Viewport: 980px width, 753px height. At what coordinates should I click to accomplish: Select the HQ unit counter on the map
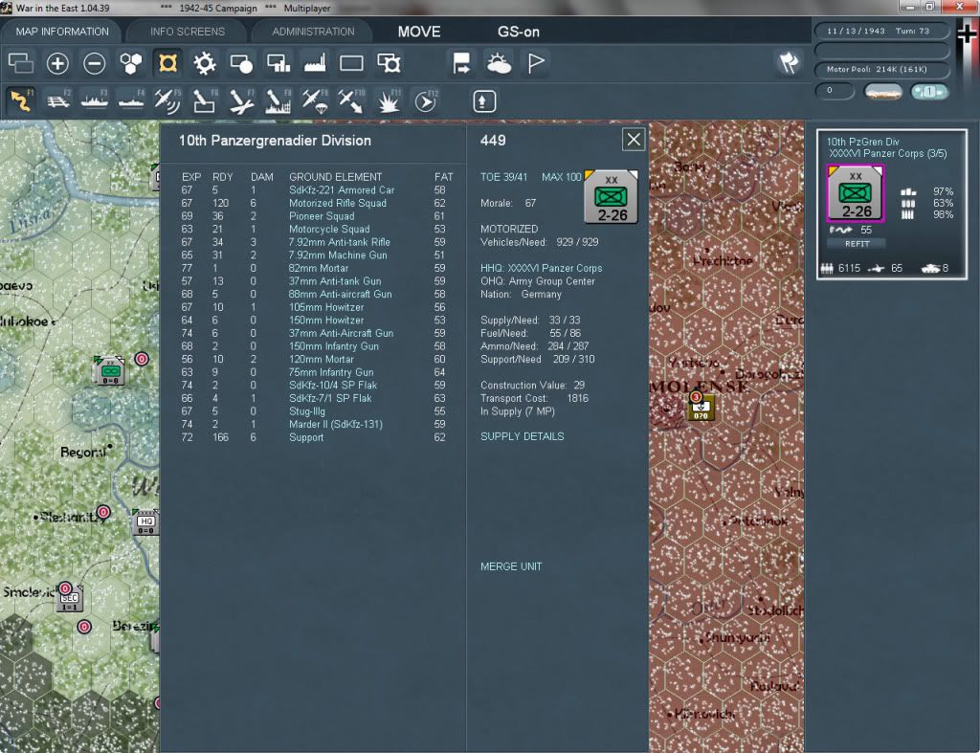(x=146, y=522)
